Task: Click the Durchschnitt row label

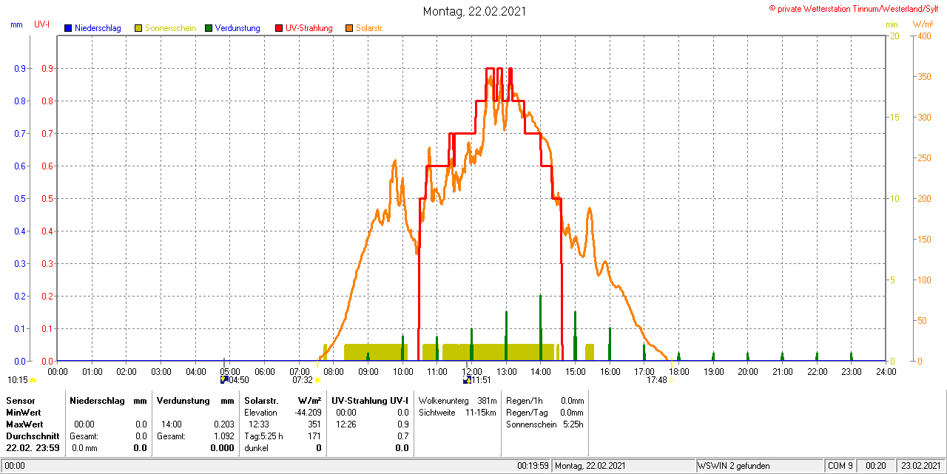Action: pyautogui.click(x=33, y=436)
